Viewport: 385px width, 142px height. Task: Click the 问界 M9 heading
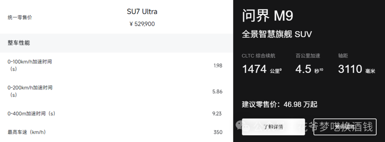[268, 16]
